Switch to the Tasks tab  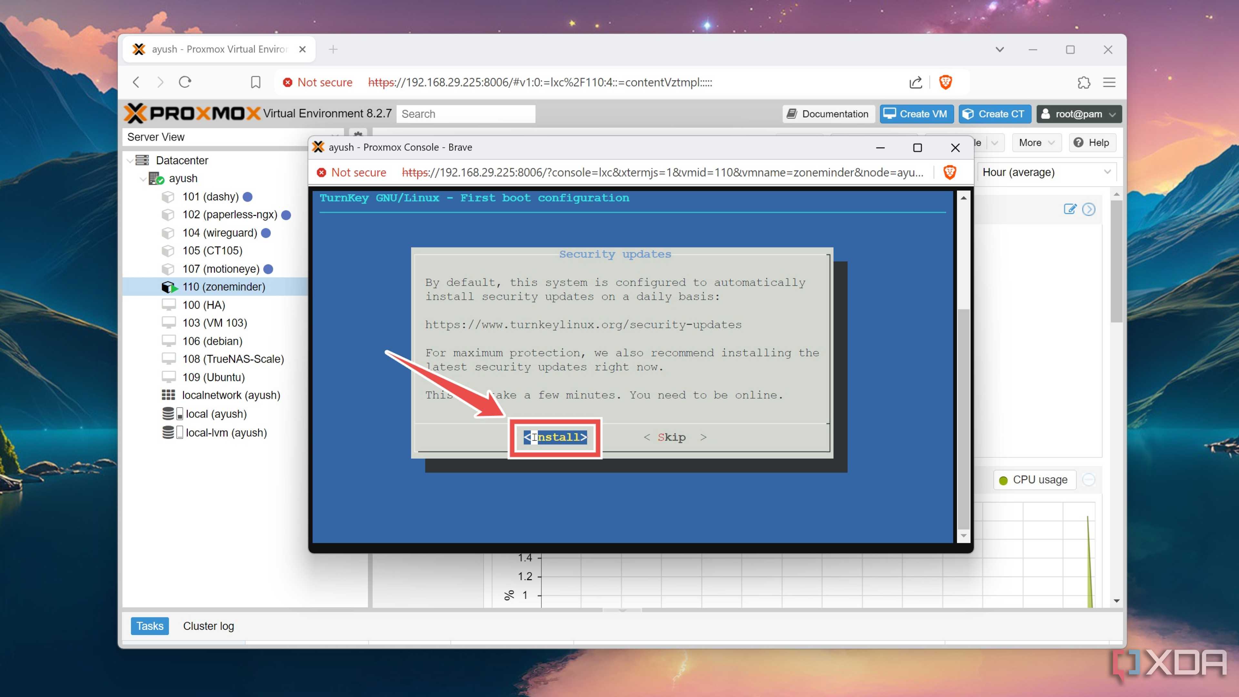click(150, 626)
